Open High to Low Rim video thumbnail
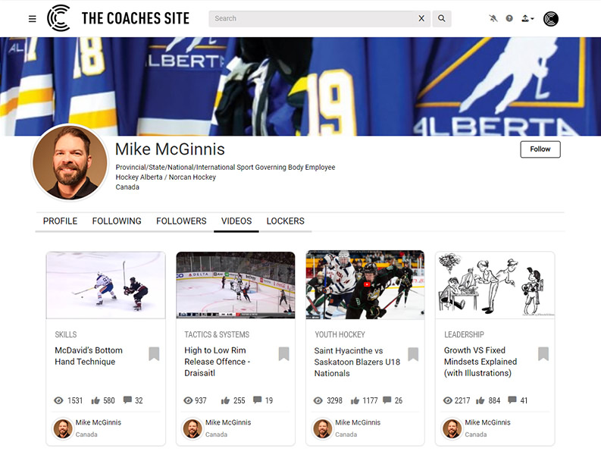The height and width of the screenshot is (455, 601). 236,285
